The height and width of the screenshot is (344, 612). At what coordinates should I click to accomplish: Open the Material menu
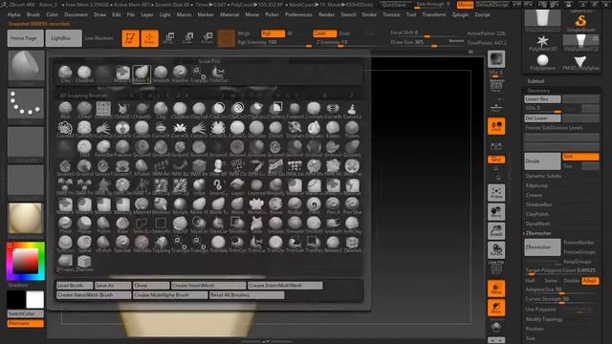pos(229,14)
